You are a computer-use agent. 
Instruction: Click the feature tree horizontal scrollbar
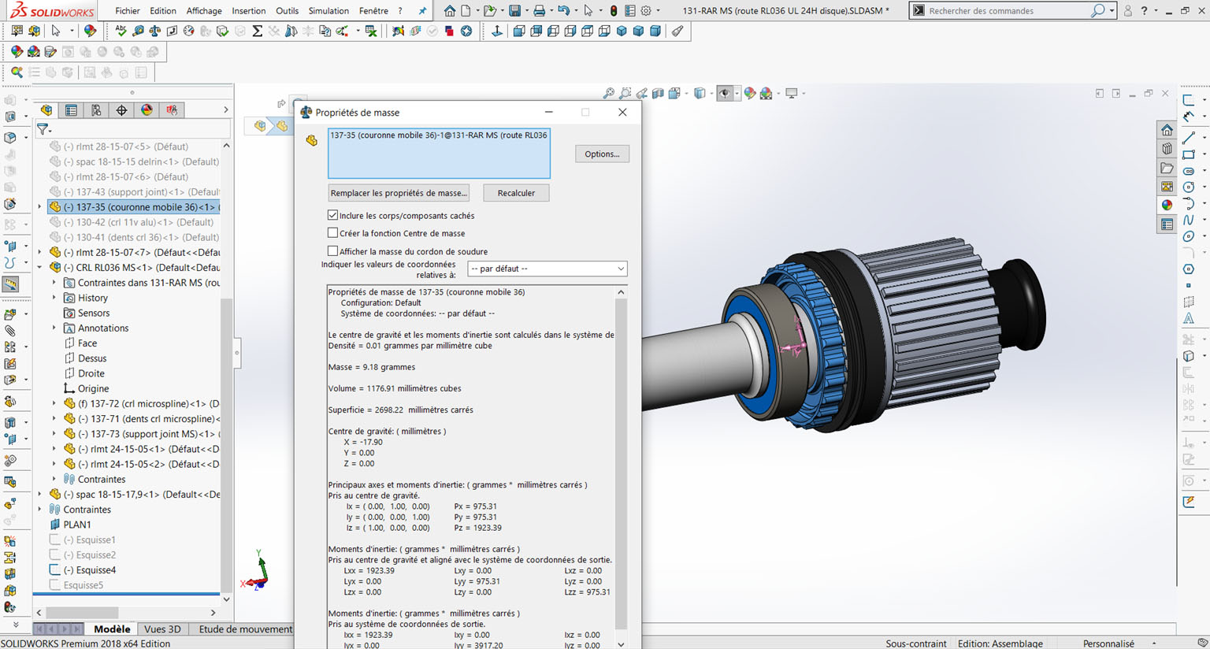[82, 612]
